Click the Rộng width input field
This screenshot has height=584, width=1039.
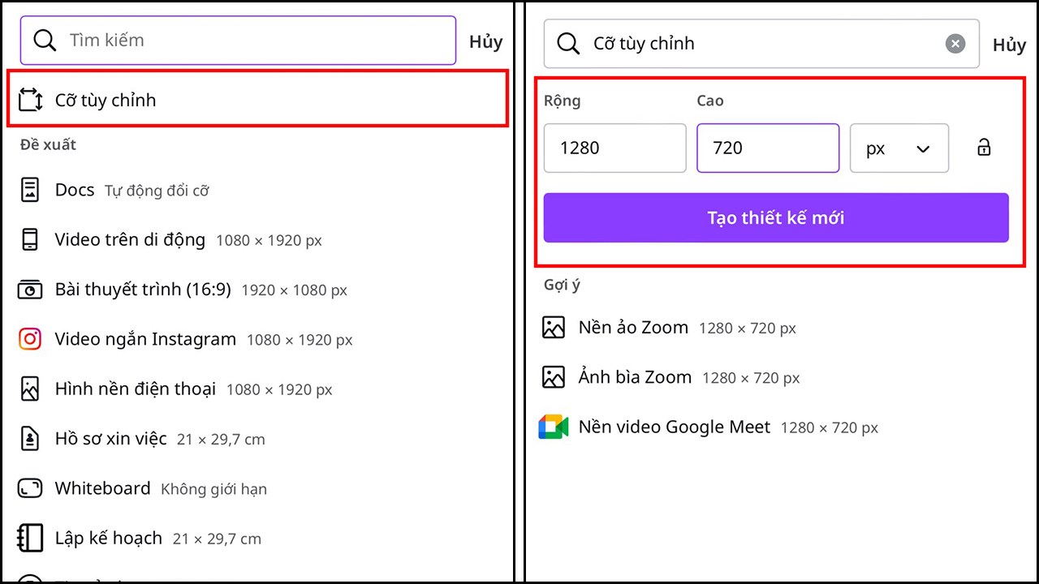tap(614, 148)
